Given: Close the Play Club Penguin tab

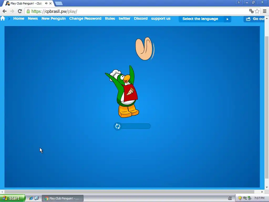Looking at the screenshot, I should coord(50,3).
